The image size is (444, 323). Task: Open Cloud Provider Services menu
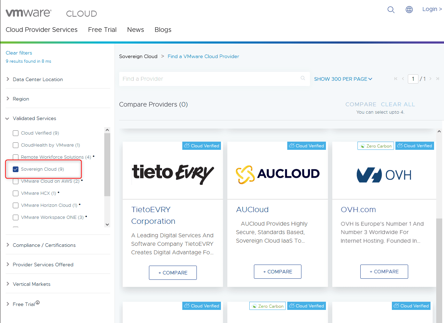point(41,30)
